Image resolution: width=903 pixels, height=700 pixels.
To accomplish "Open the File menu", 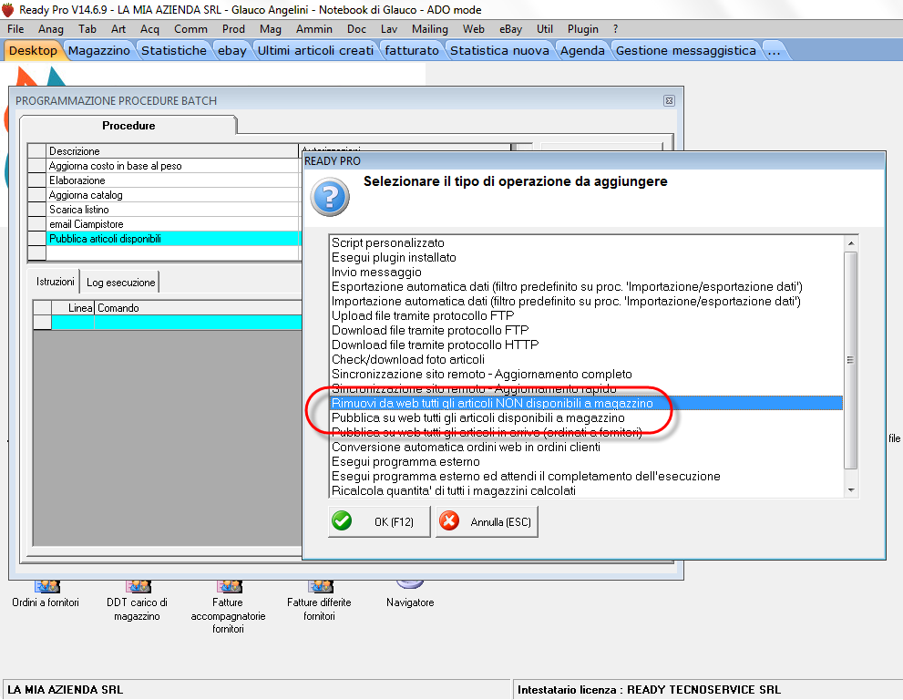I will (15, 29).
